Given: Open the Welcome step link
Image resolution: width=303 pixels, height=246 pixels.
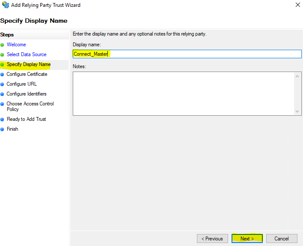Looking at the screenshot, I should [16, 45].
